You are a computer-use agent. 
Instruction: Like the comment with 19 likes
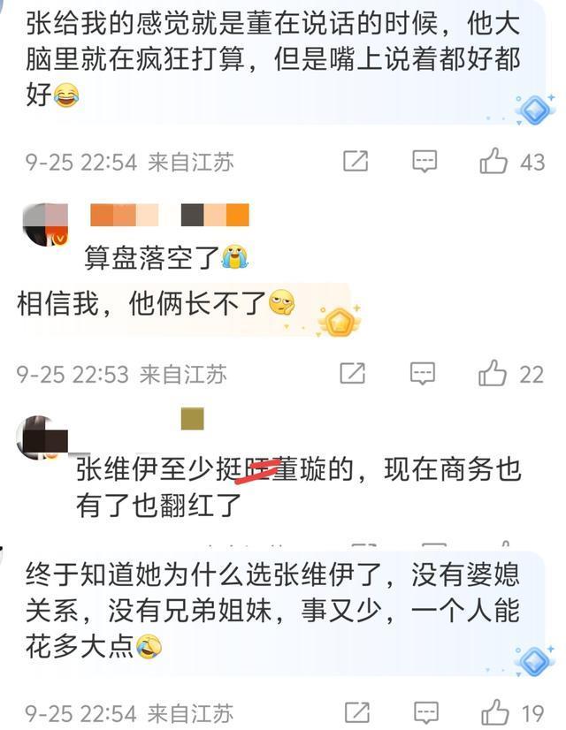click(494, 712)
